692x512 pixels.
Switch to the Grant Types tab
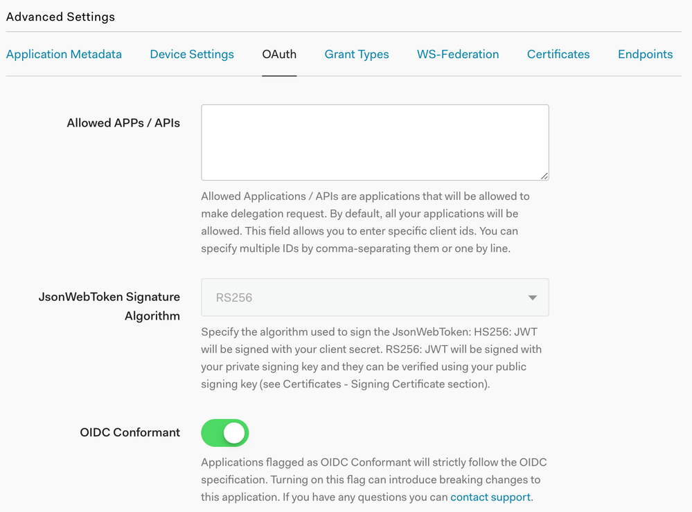[x=357, y=54]
